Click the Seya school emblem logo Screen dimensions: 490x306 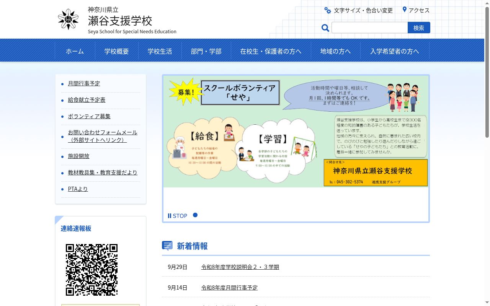coord(68,20)
